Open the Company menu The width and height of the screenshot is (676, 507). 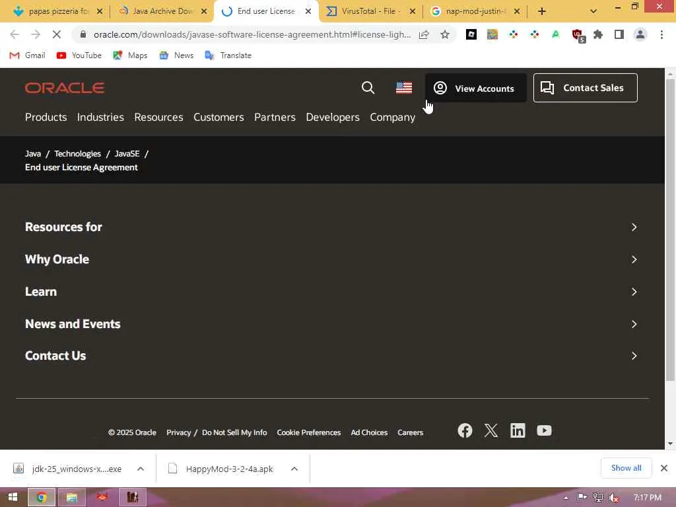point(392,118)
